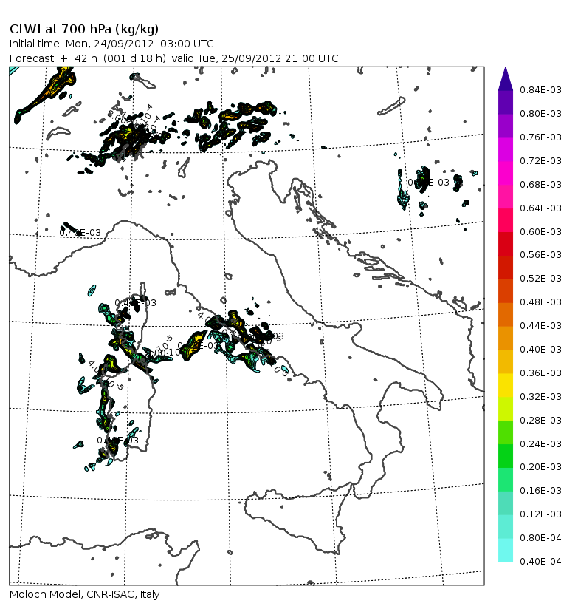Click the 0.68E-03 colorbar label
Screen dimensions: 561x612
click(540, 184)
